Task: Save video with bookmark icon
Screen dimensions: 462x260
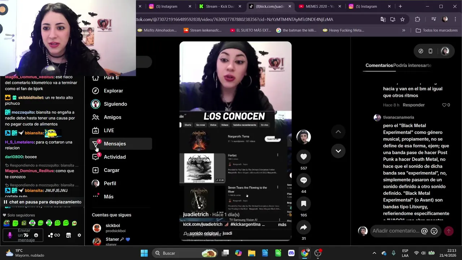Action: point(304,204)
